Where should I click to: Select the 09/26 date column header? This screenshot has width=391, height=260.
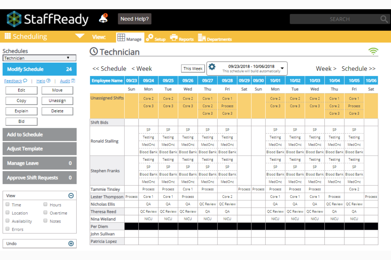[188, 80]
